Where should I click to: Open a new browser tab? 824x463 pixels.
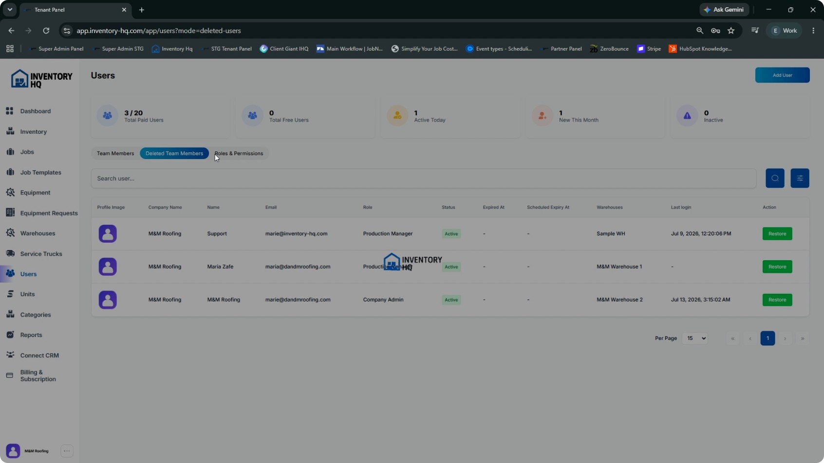pyautogui.click(x=142, y=10)
